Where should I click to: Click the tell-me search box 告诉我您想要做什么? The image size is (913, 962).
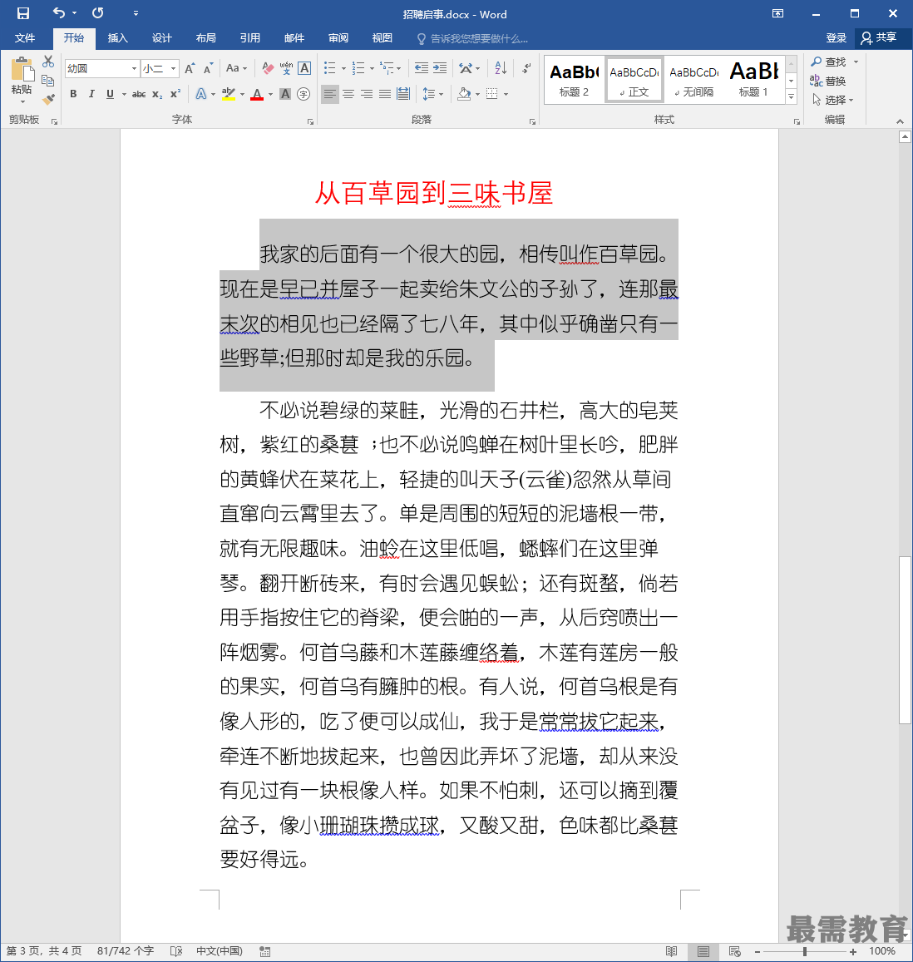(x=472, y=38)
